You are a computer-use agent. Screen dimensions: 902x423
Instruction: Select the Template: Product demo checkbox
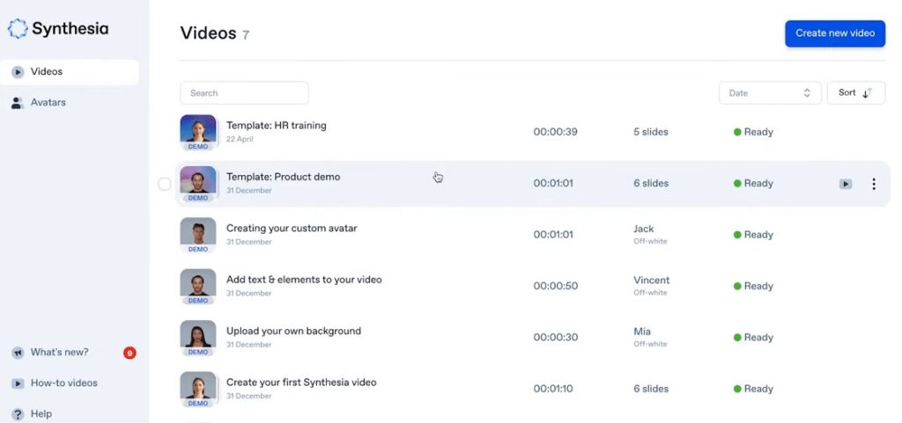(165, 184)
